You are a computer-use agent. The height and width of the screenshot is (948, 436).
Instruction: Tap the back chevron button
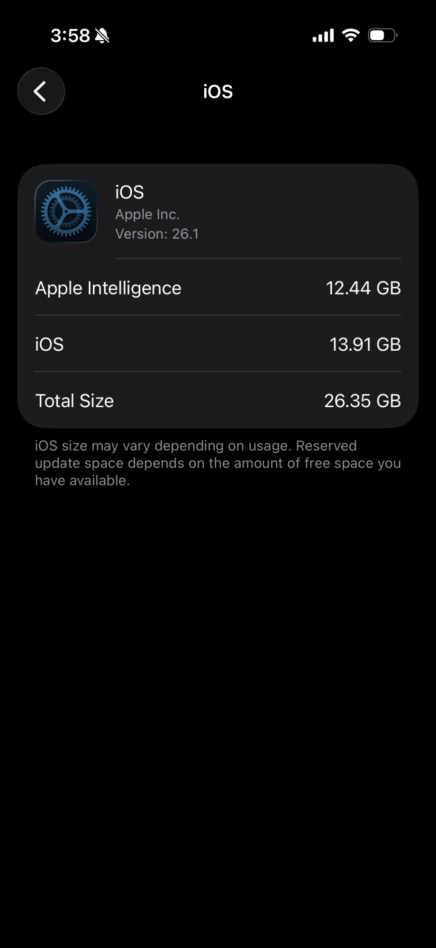tap(41, 91)
